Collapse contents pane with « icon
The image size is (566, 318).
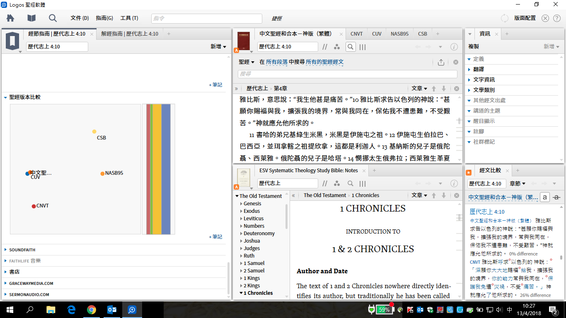click(293, 195)
